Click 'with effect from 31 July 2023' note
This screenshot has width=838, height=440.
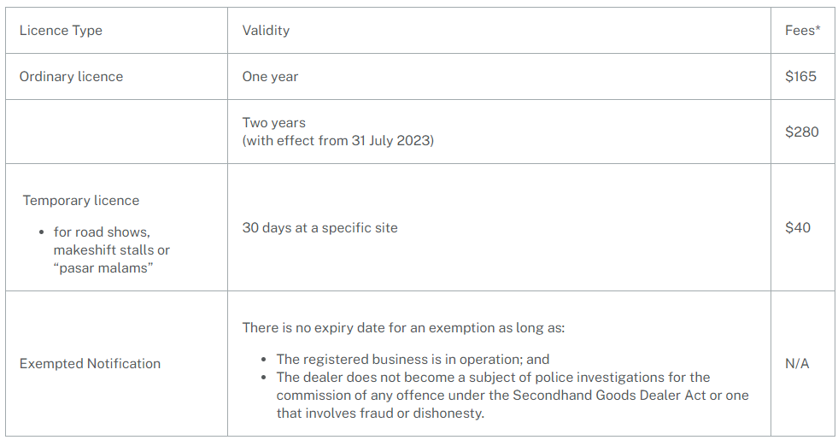coord(338,141)
